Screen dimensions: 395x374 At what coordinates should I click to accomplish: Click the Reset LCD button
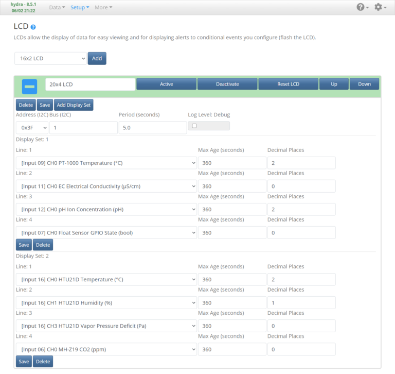pyautogui.click(x=288, y=84)
